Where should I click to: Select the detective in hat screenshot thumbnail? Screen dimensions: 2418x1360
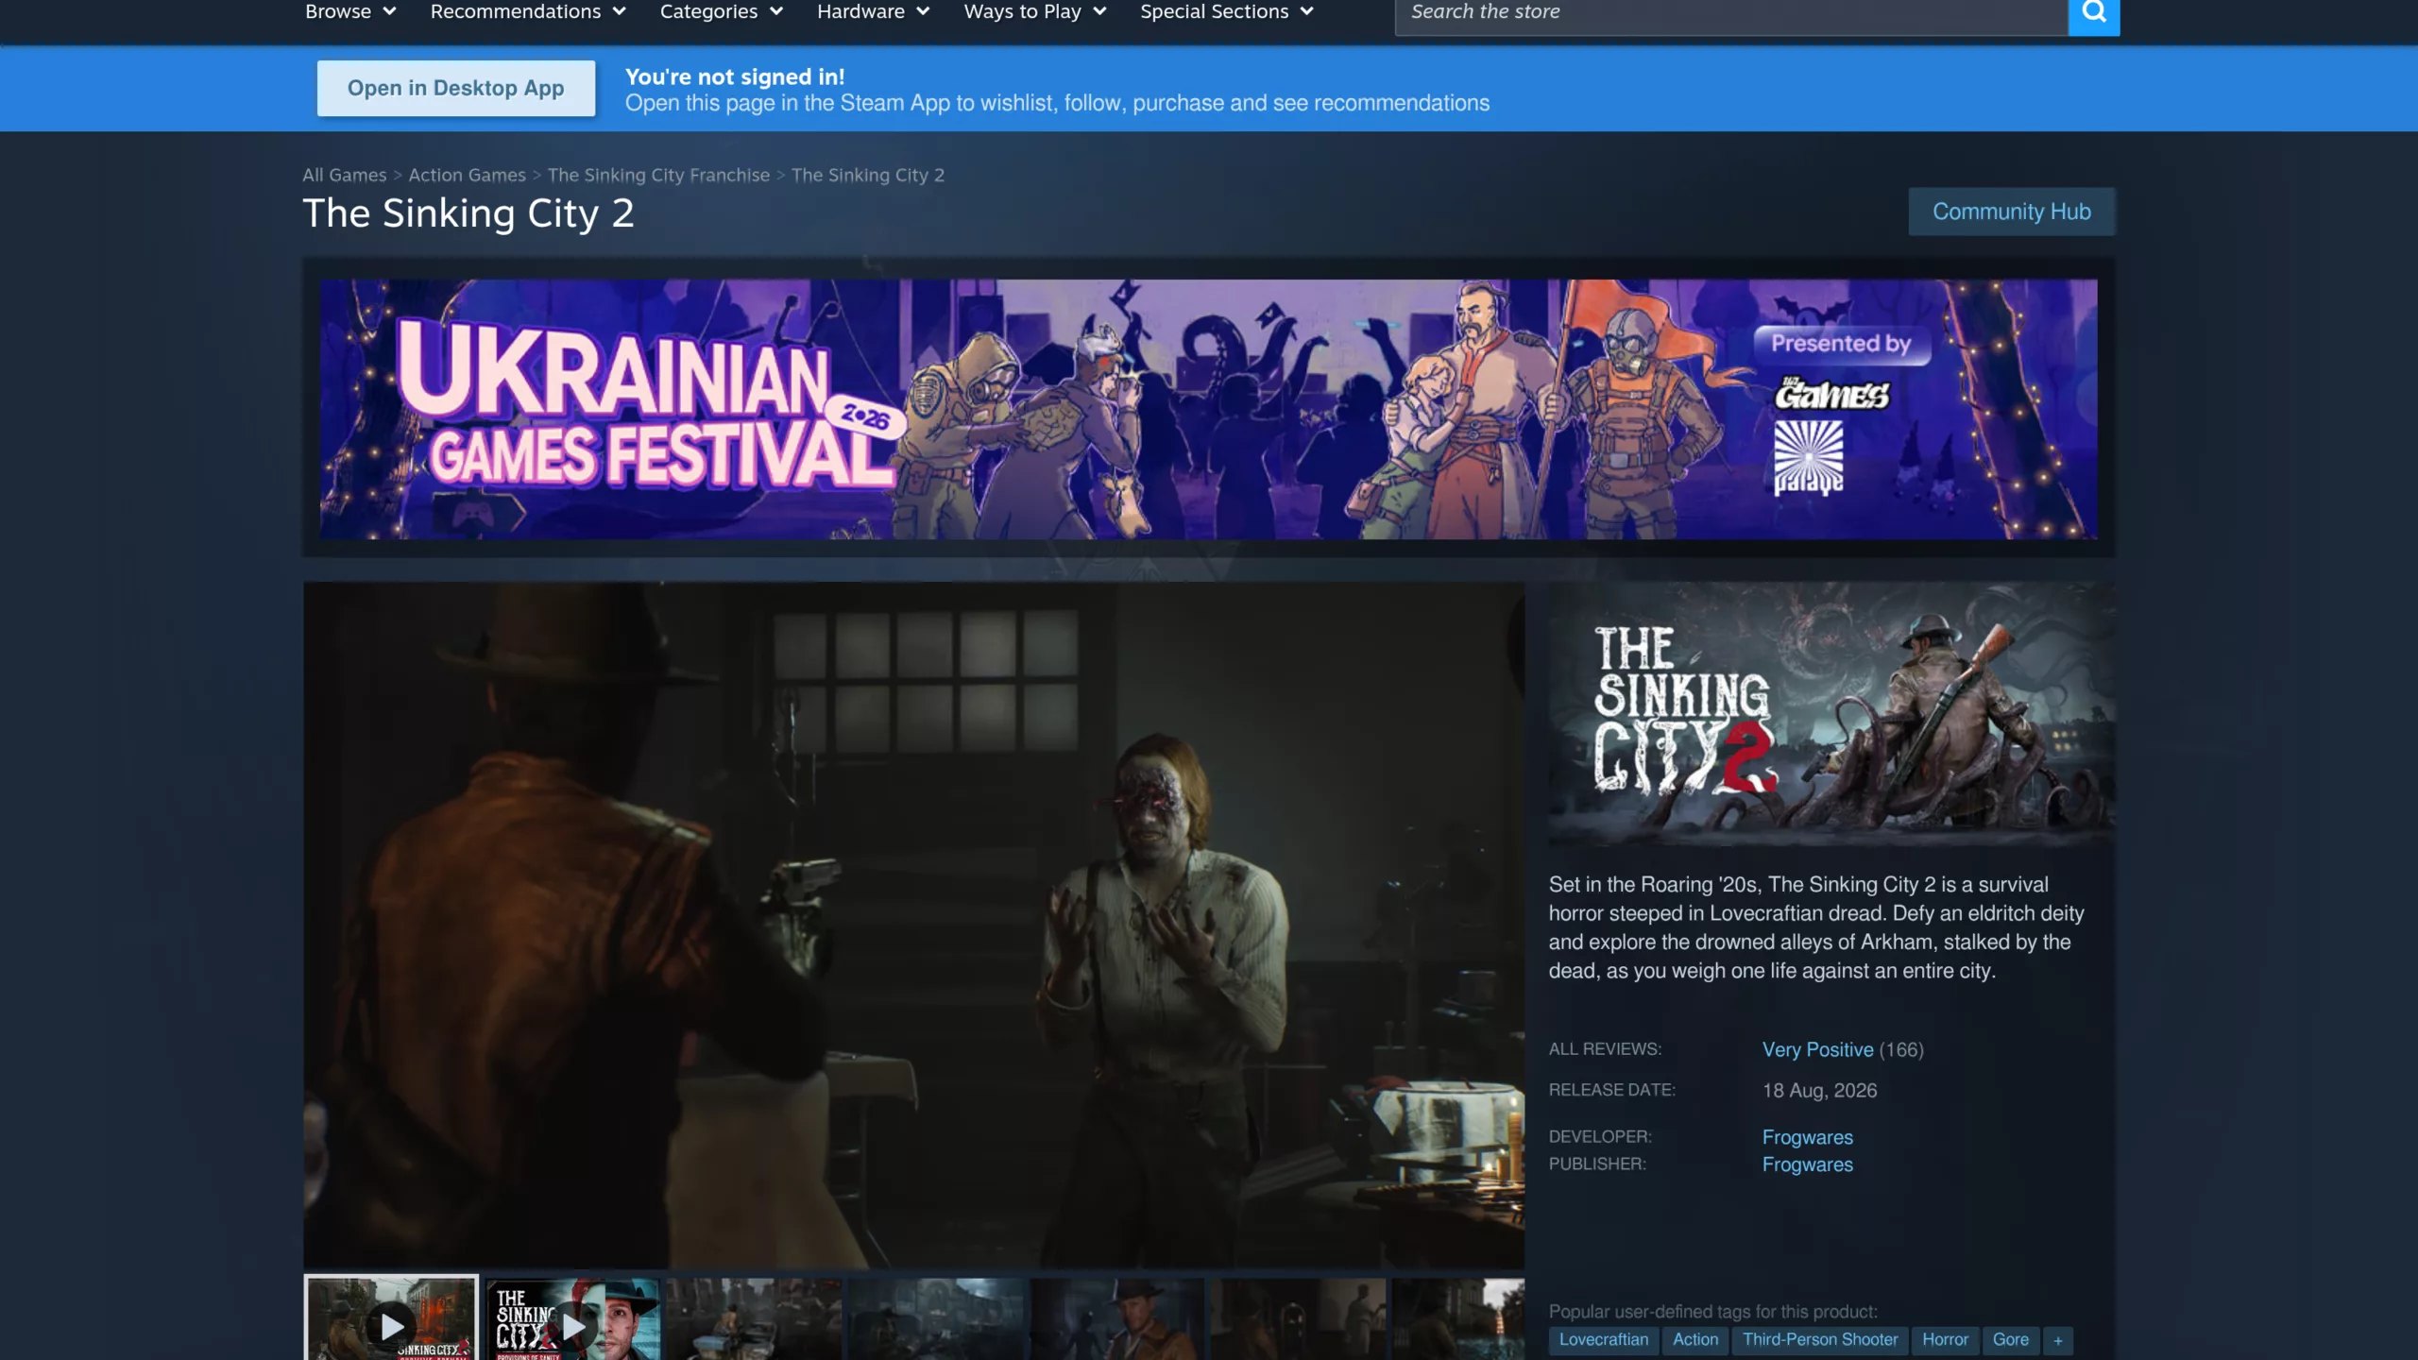(1116, 1318)
